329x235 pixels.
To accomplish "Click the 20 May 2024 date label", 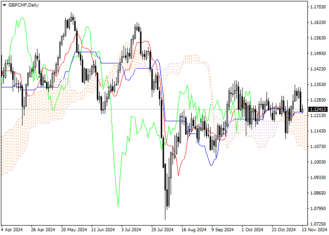I will [74, 230].
